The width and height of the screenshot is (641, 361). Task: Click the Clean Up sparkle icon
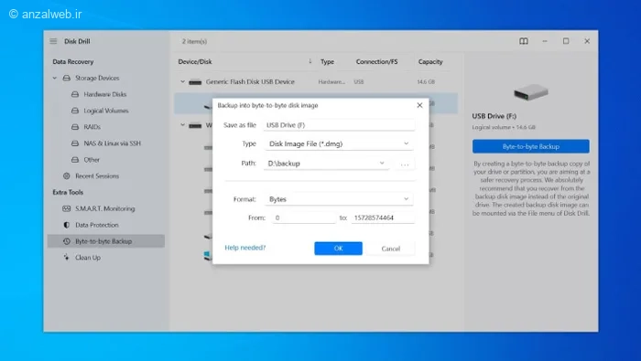click(x=66, y=258)
